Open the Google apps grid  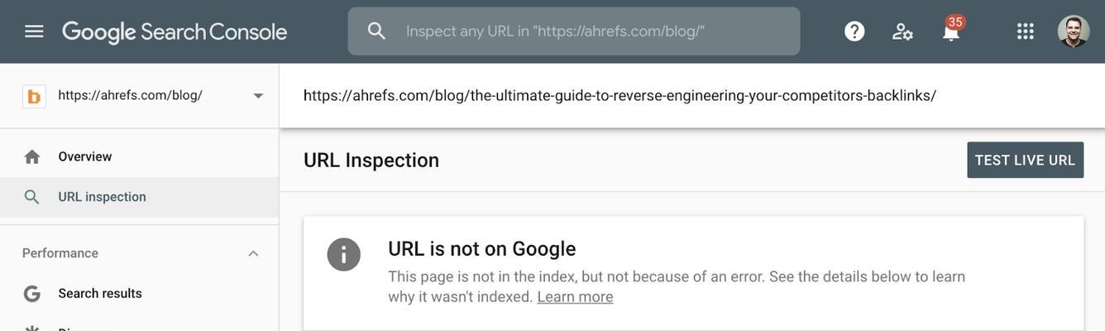[x=1026, y=31]
